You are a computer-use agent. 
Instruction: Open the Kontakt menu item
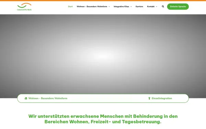pyautogui.click(x=151, y=7)
